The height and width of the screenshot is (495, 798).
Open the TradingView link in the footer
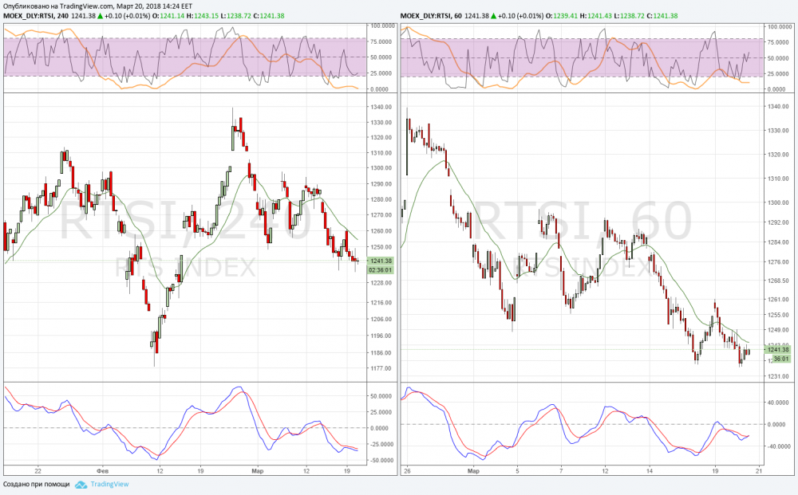click(109, 485)
